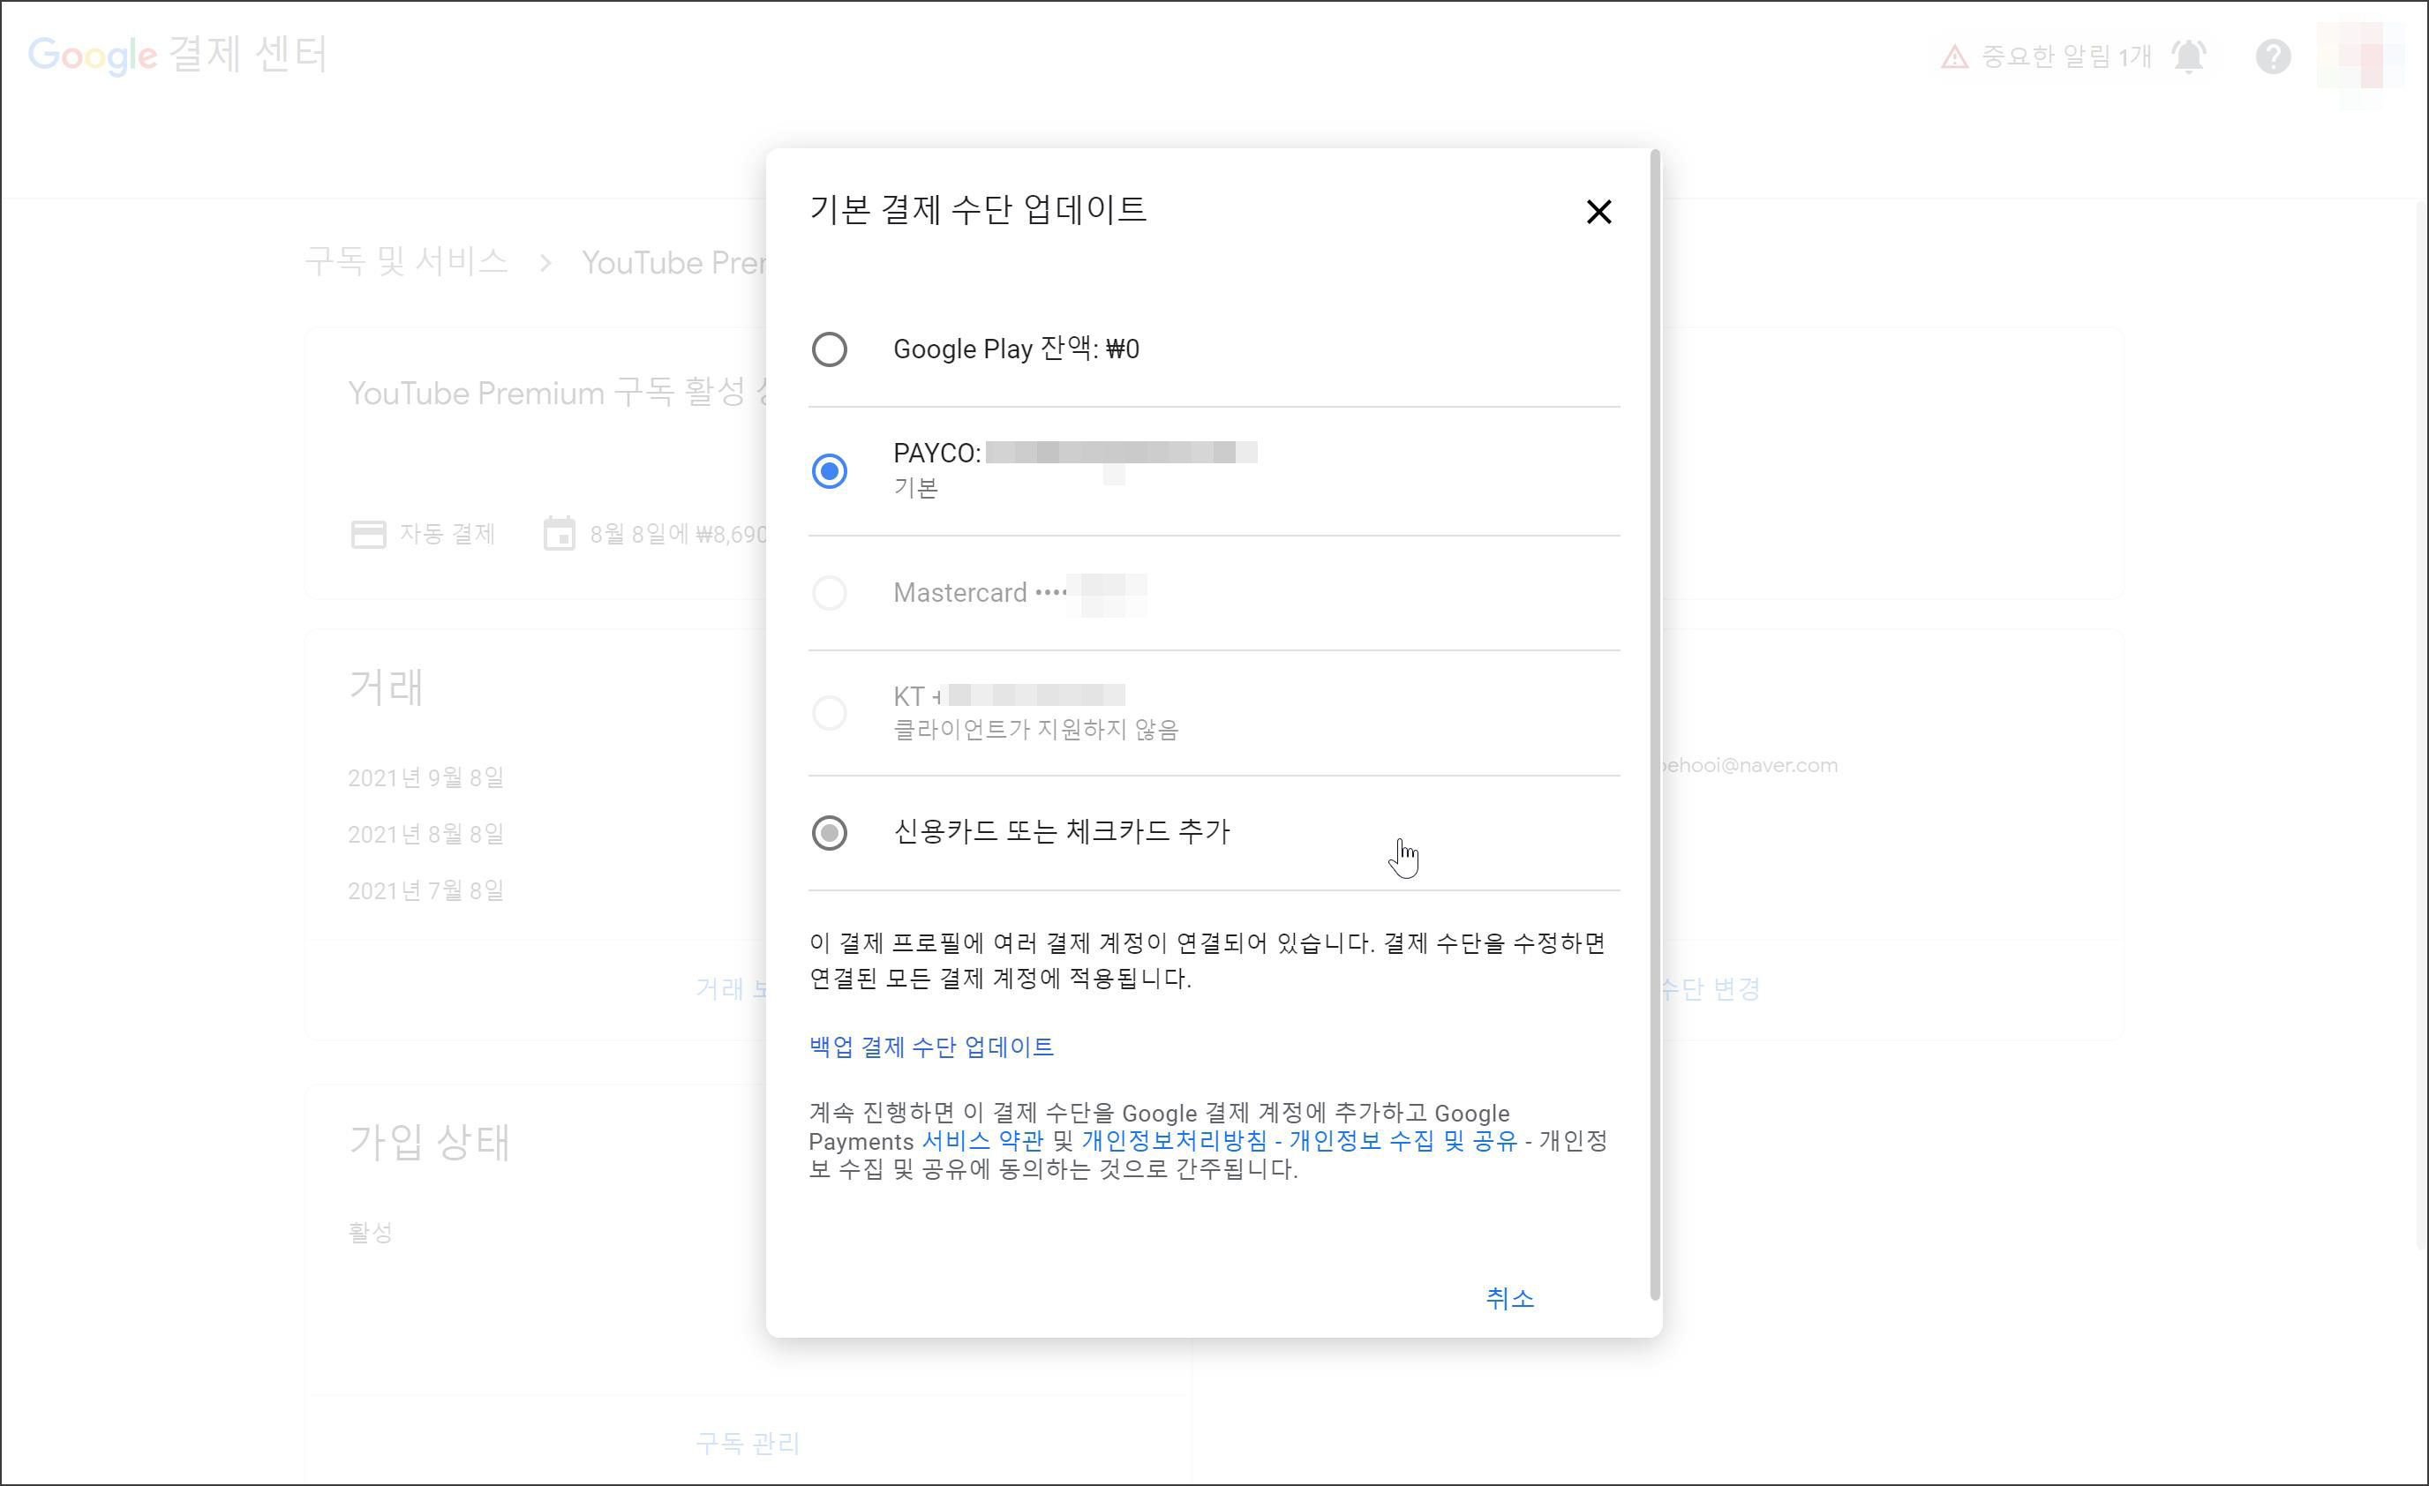Select the Mastercard radio button
This screenshot has height=1486, width=2429.
(829, 593)
